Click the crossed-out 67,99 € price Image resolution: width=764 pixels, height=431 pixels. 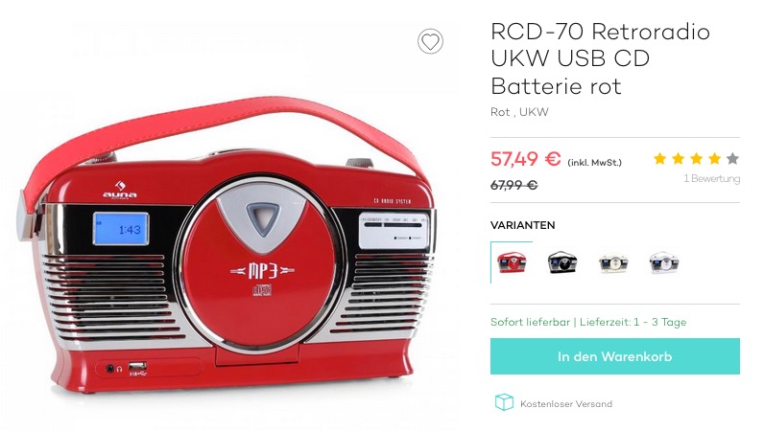[514, 186]
